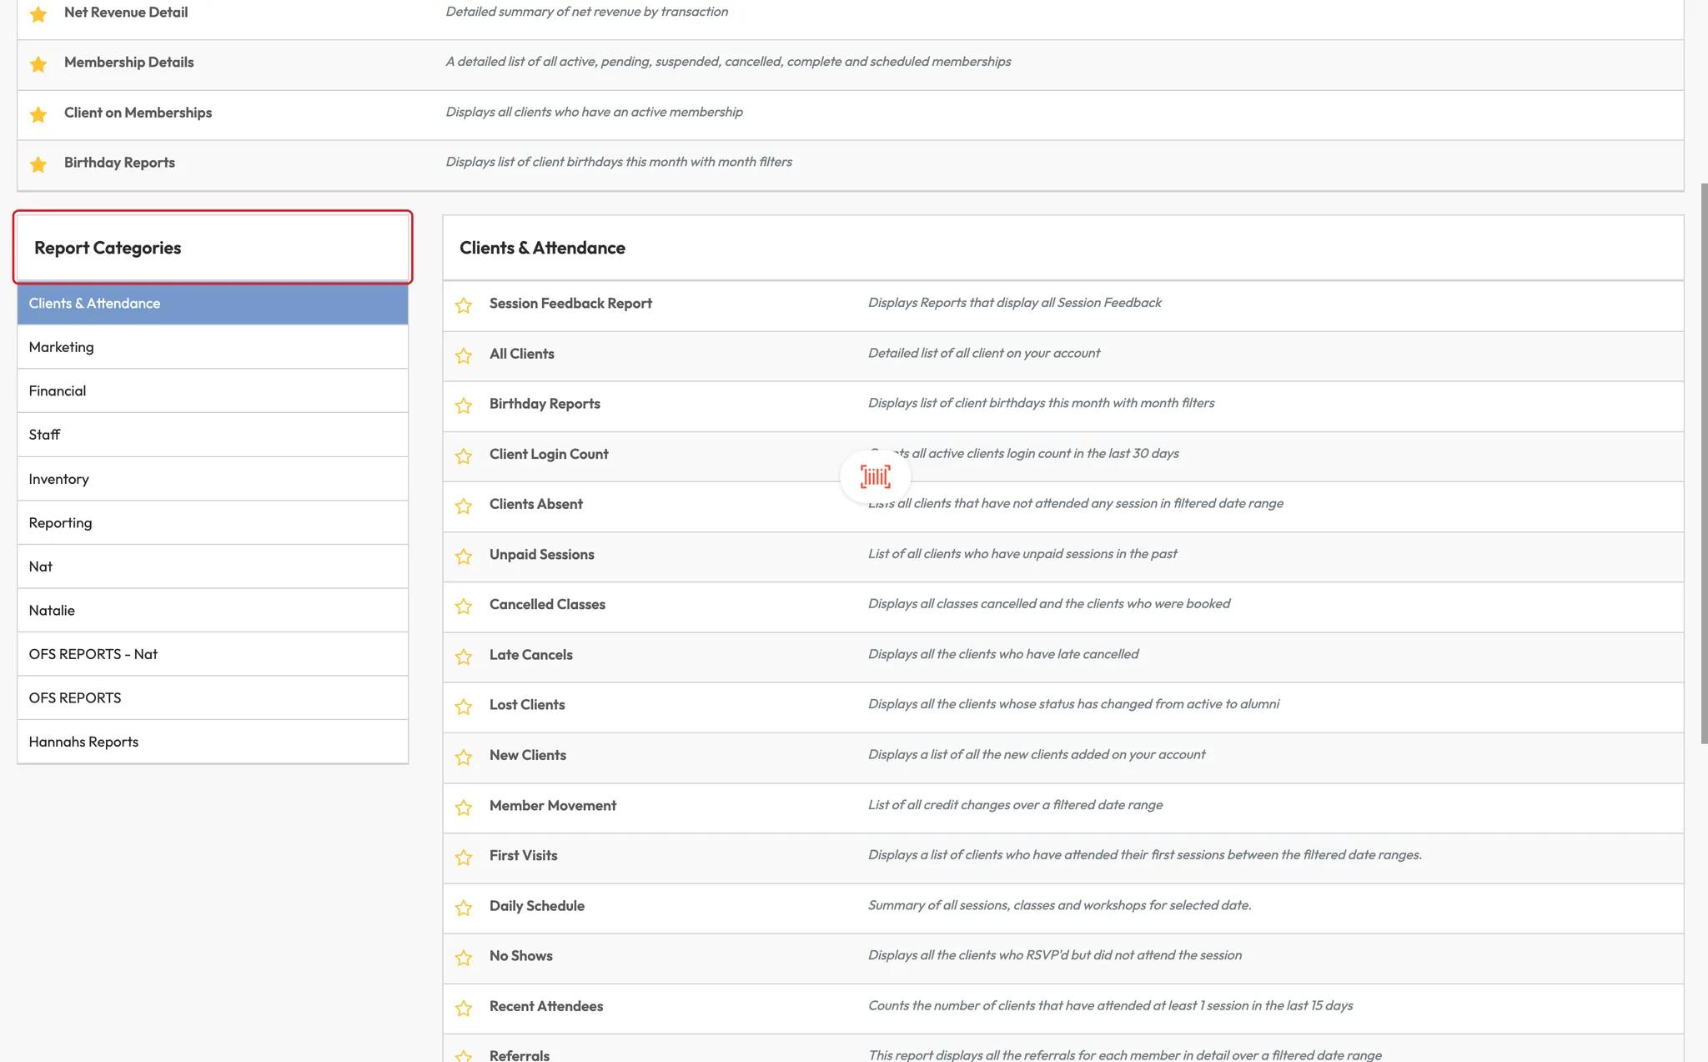This screenshot has width=1708, height=1062.
Task: Remove star from Membership Details
Action: click(x=38, y=64)
